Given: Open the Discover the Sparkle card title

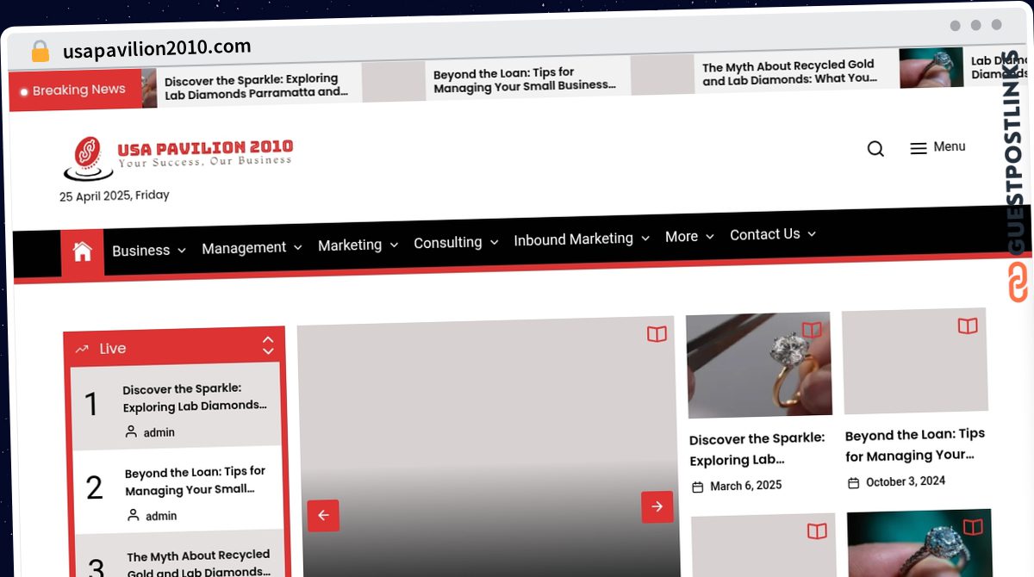Looking at the screenshot, I should (757, 450).
